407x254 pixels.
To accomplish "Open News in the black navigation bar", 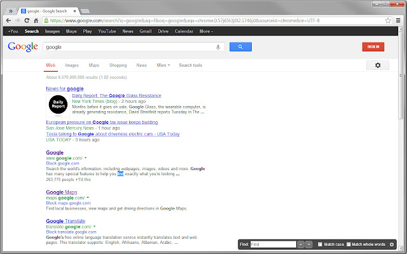I will tap(128, 31).
